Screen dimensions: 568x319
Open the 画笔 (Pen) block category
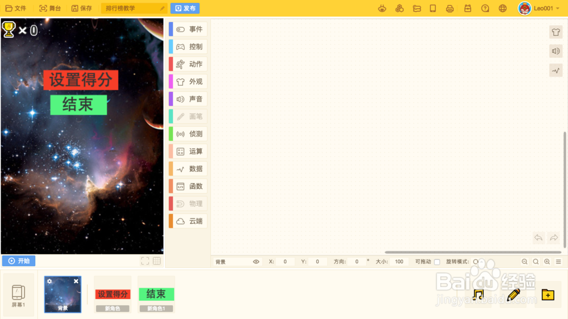188,116
